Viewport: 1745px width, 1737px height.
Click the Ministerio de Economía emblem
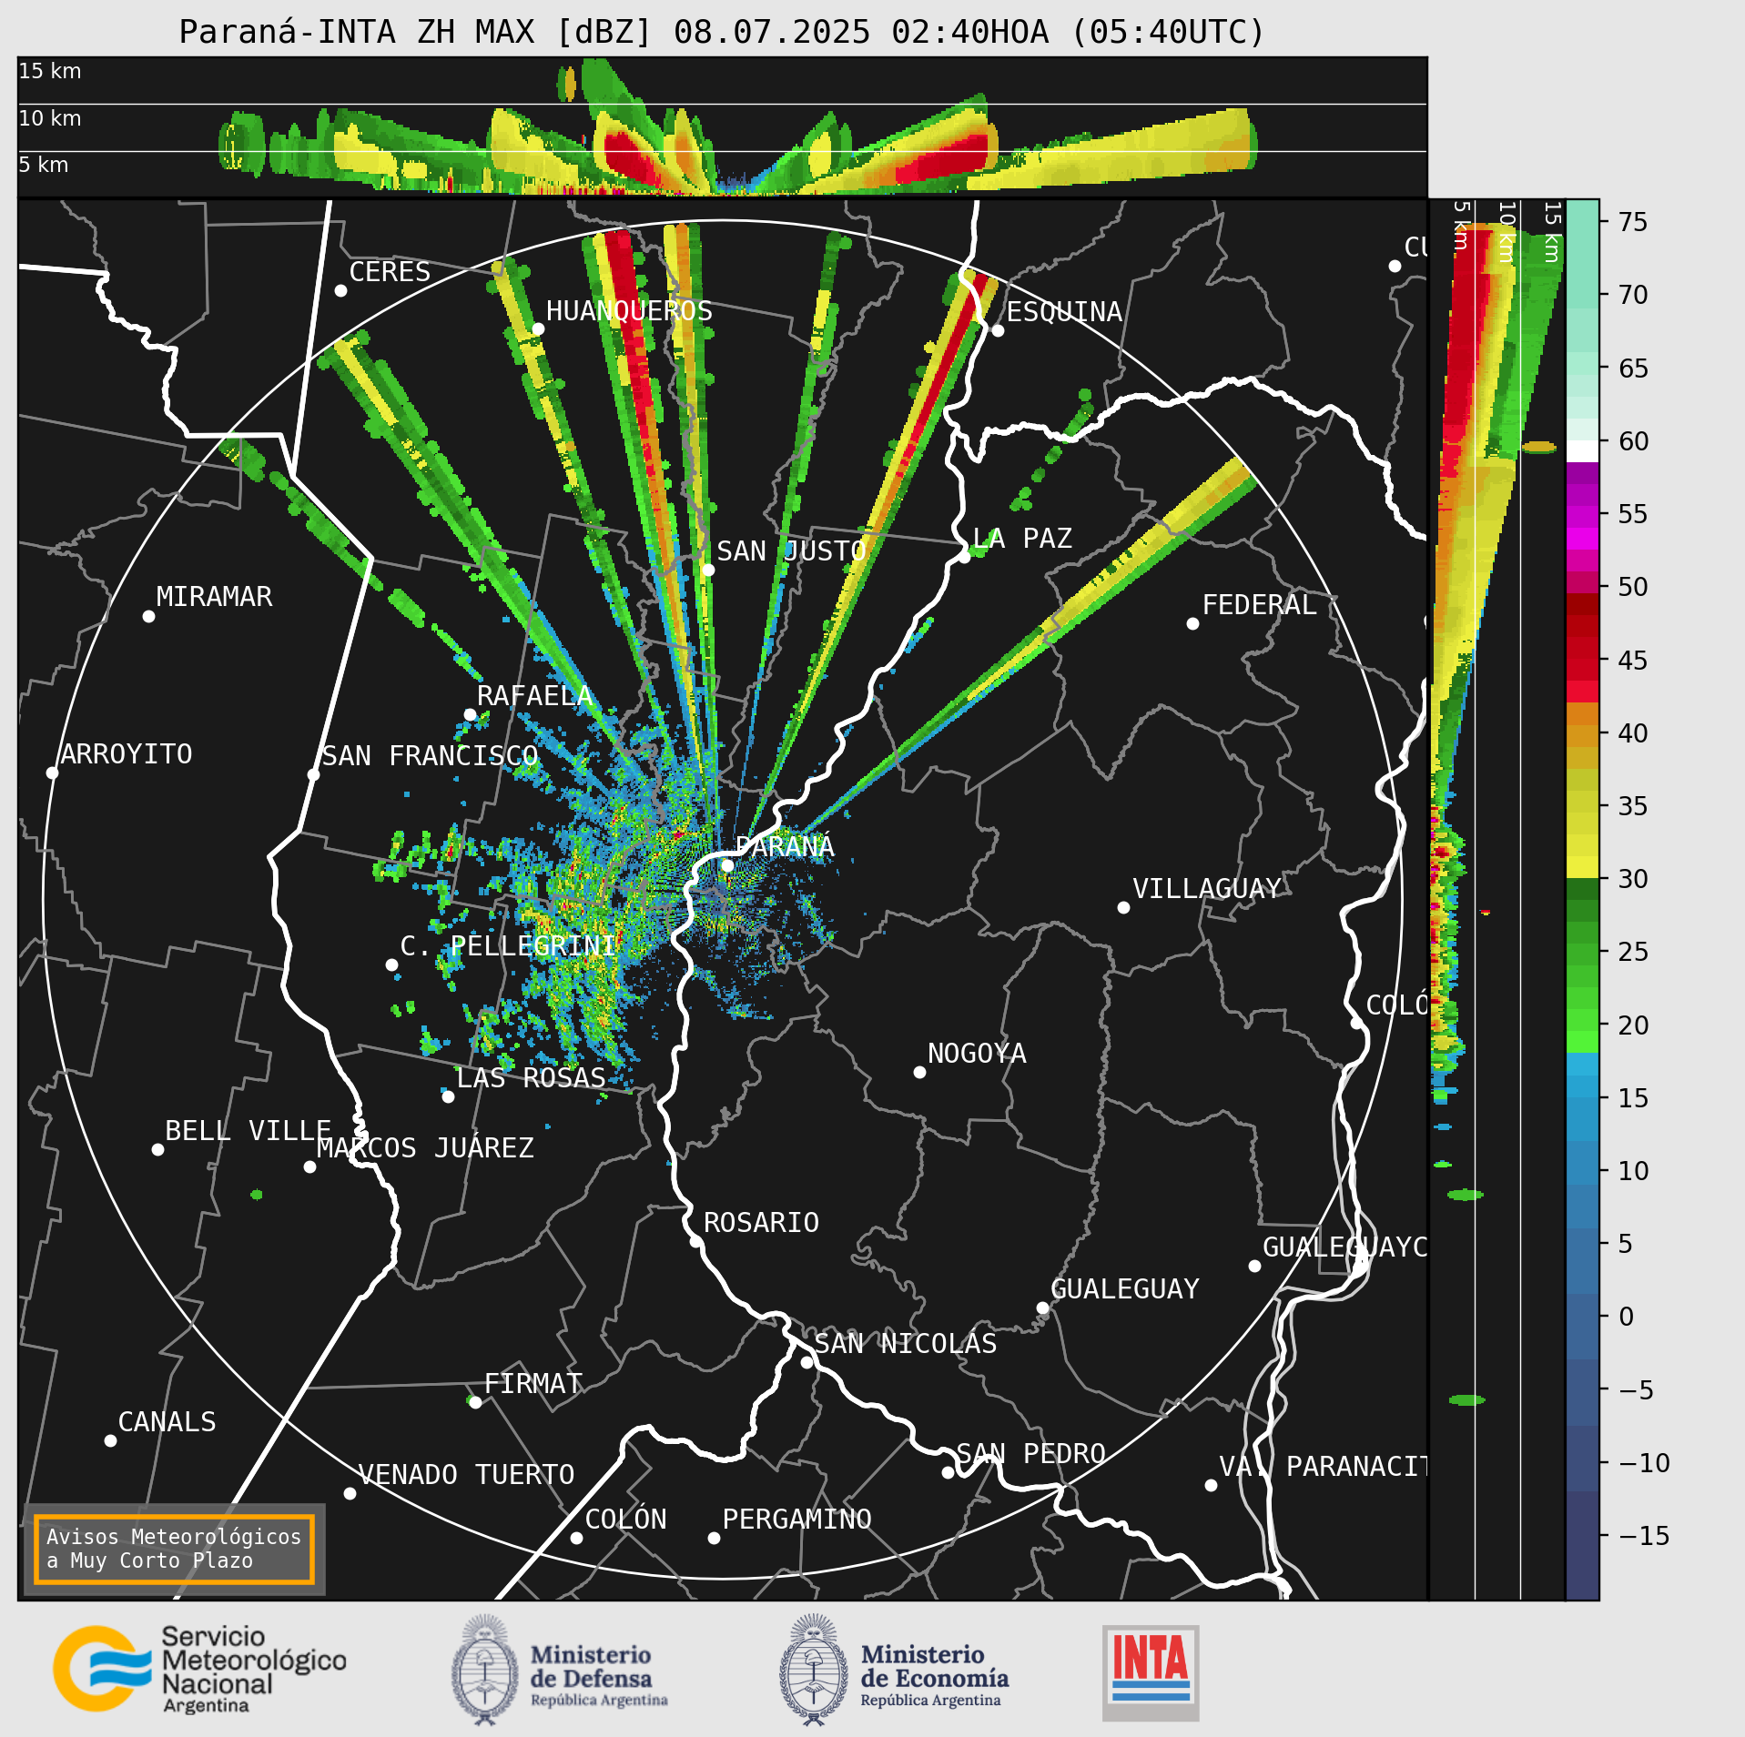pyautogui.click(x=894, y=1670)
